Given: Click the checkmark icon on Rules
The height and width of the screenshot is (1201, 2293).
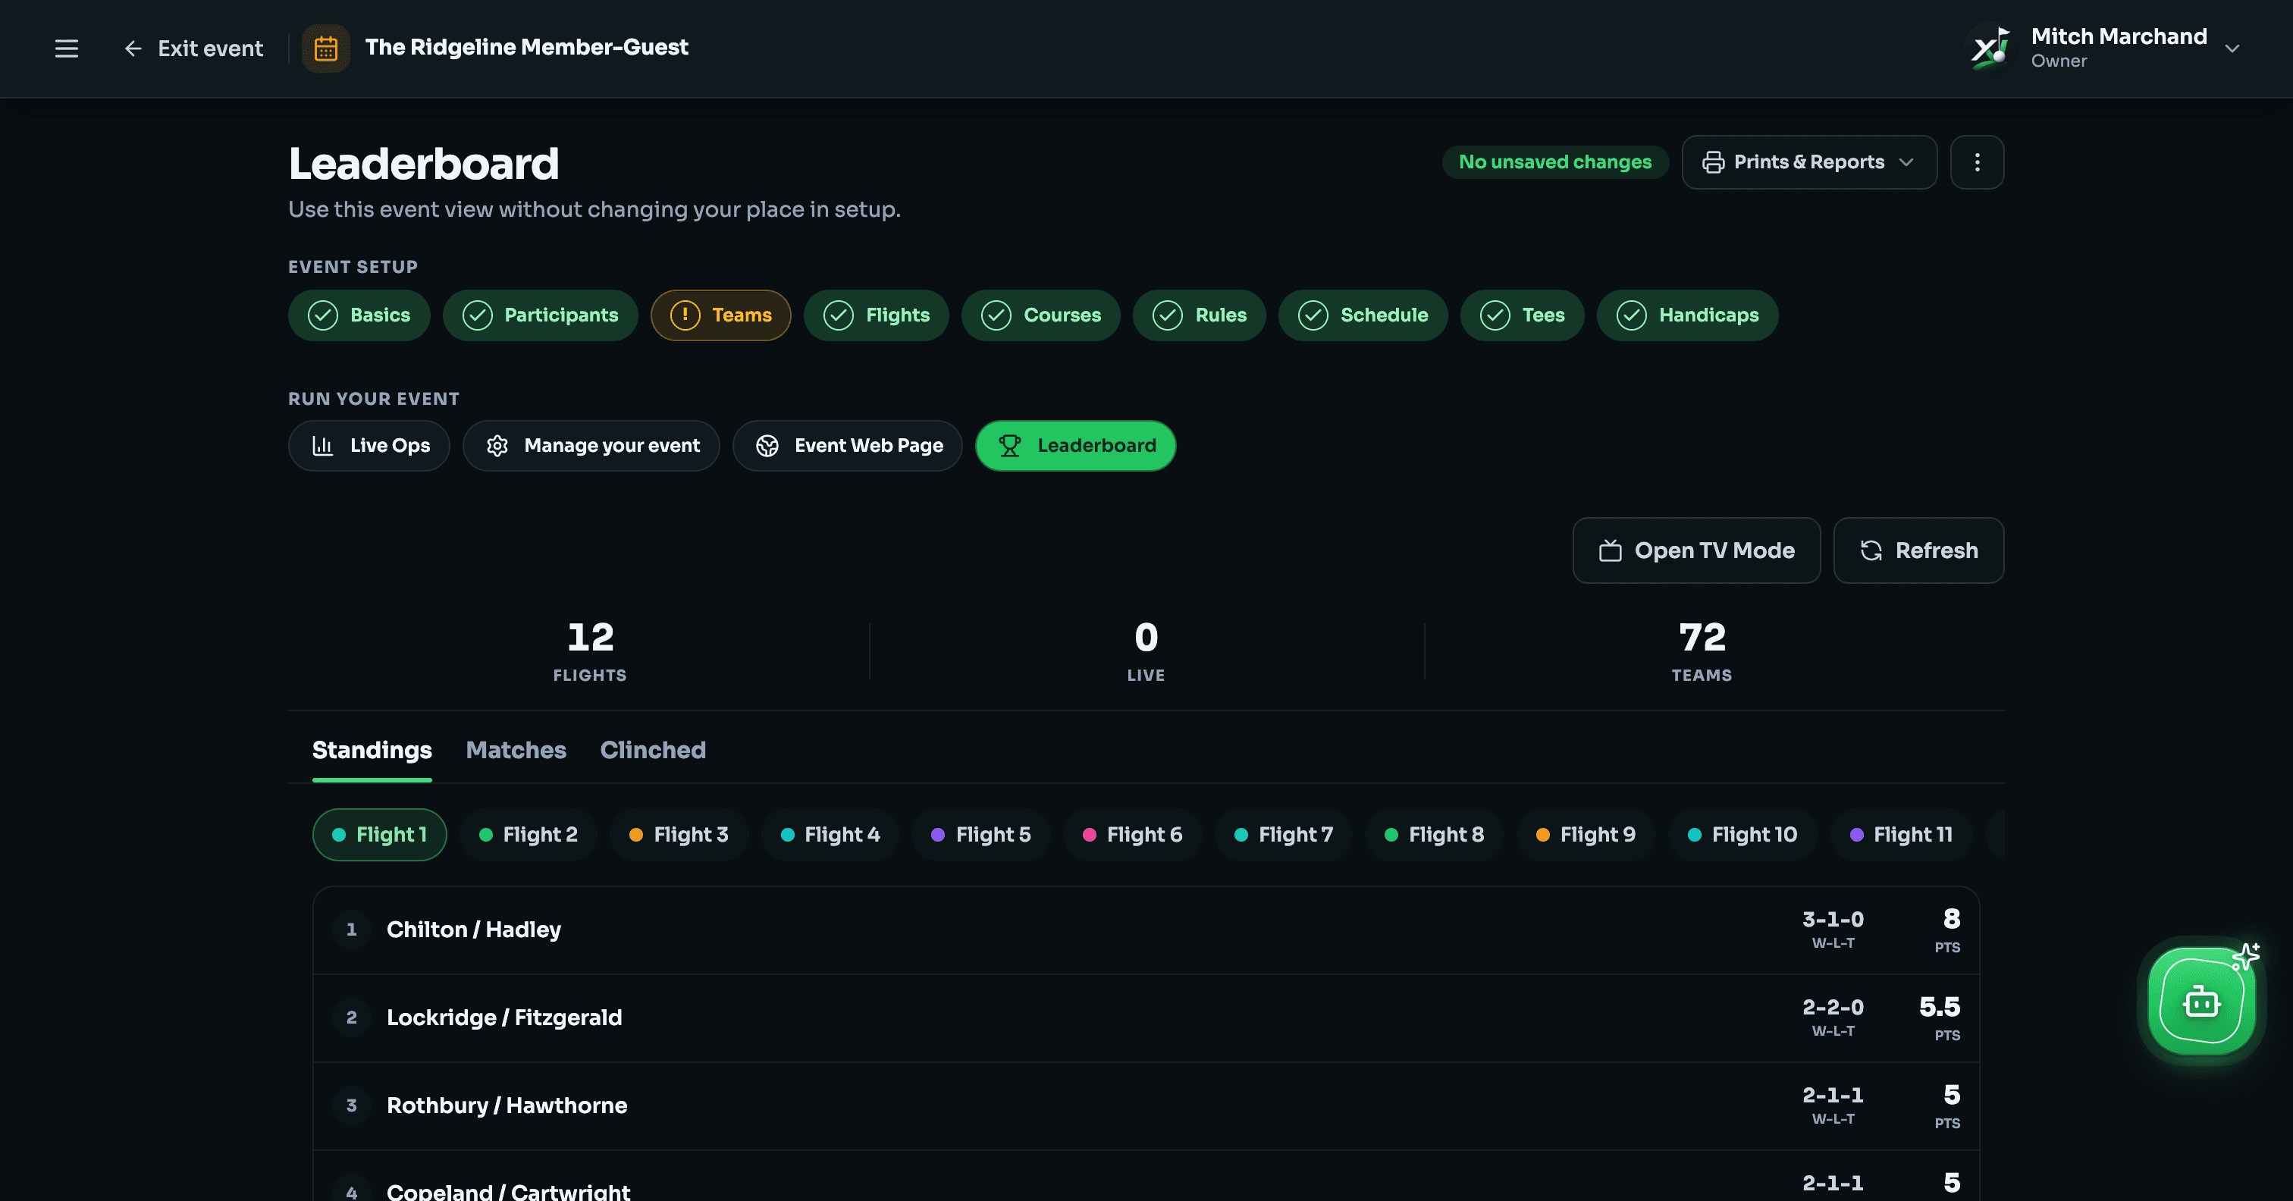Looking at the screenshot, I should (x=1168, y=315).
